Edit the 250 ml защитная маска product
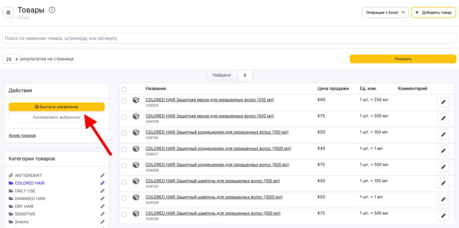 pos(443,102)
